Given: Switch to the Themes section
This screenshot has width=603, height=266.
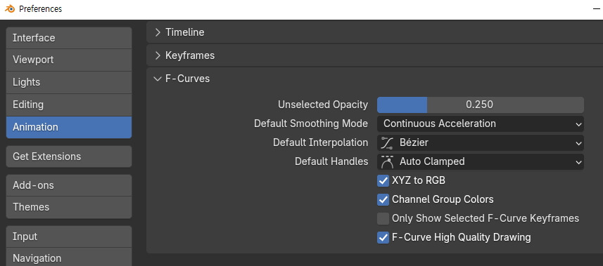Looking at the screenshot, I should click(69, 207).
